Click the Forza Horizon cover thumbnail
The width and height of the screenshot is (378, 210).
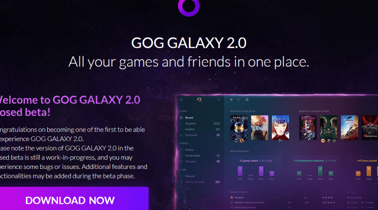[x=349, y=128]
